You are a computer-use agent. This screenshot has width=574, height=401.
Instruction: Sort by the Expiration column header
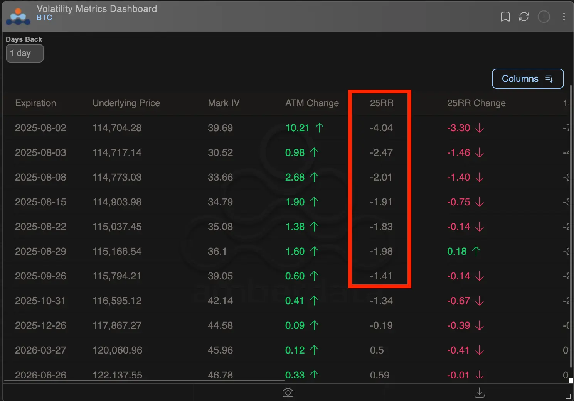coord(35,103)
